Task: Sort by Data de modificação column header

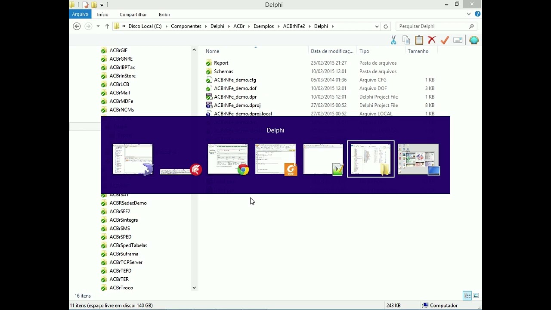Action: tap(332, 51)
